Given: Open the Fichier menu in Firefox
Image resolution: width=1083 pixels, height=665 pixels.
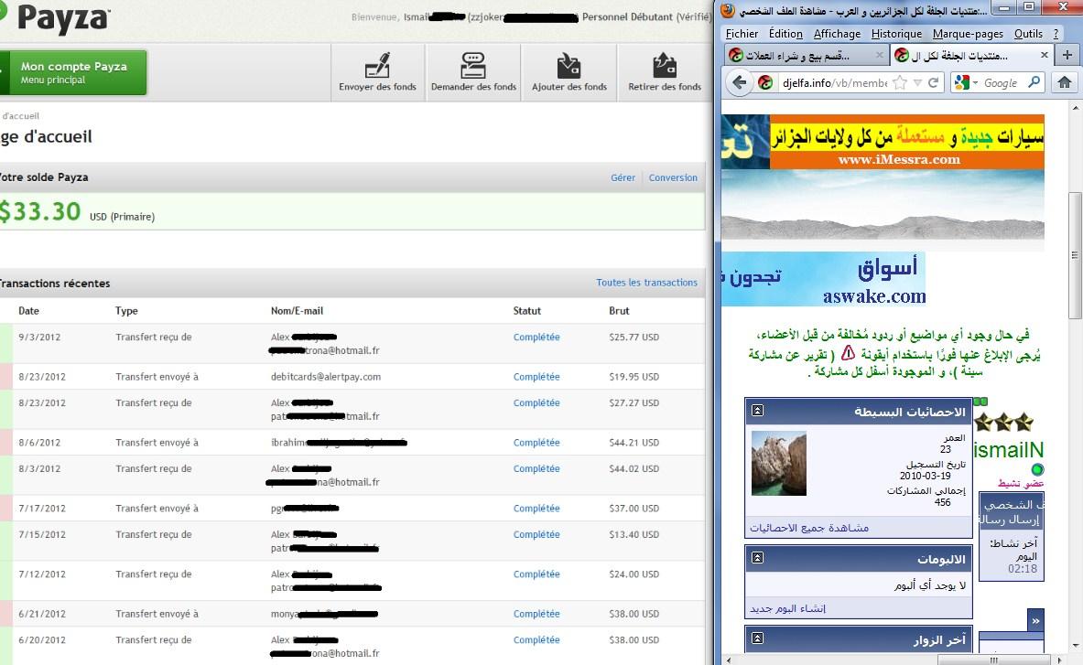Looking at the screenshot, I should click(742, 34).
